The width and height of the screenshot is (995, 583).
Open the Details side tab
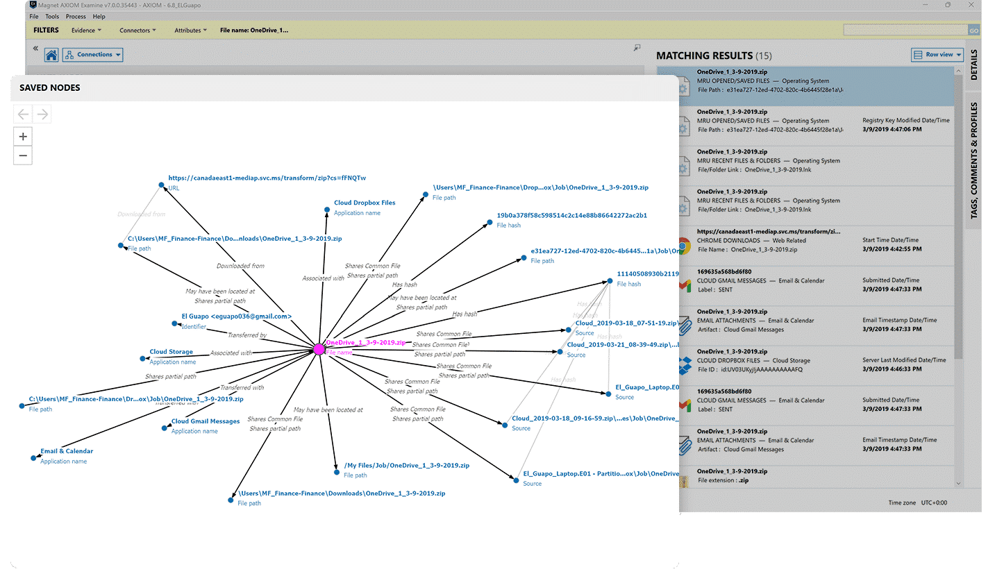pyautogui.click(x=973, y=65)
